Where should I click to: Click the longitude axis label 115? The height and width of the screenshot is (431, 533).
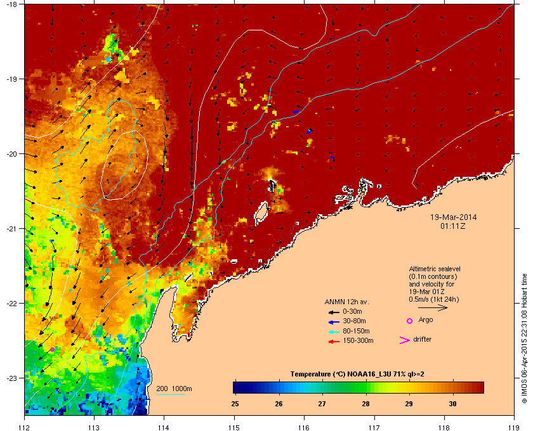(x=234, y=428)
